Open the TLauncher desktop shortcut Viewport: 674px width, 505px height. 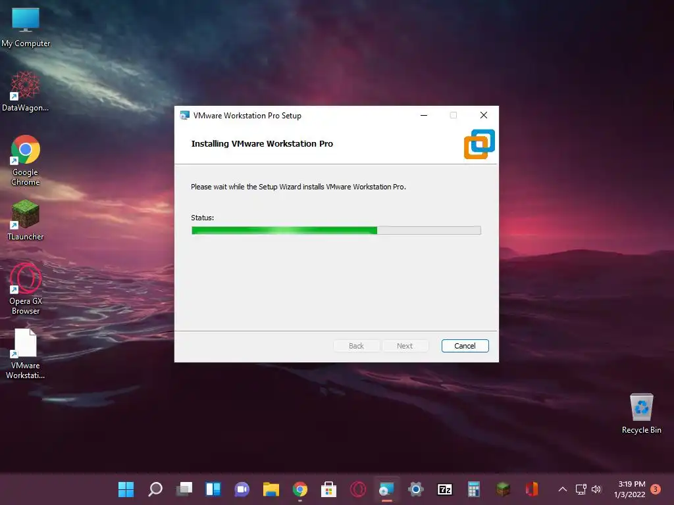[x=26, y=220]
